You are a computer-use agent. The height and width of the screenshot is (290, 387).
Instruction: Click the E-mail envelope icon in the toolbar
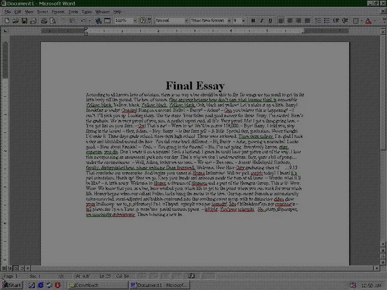click(33, 21)
